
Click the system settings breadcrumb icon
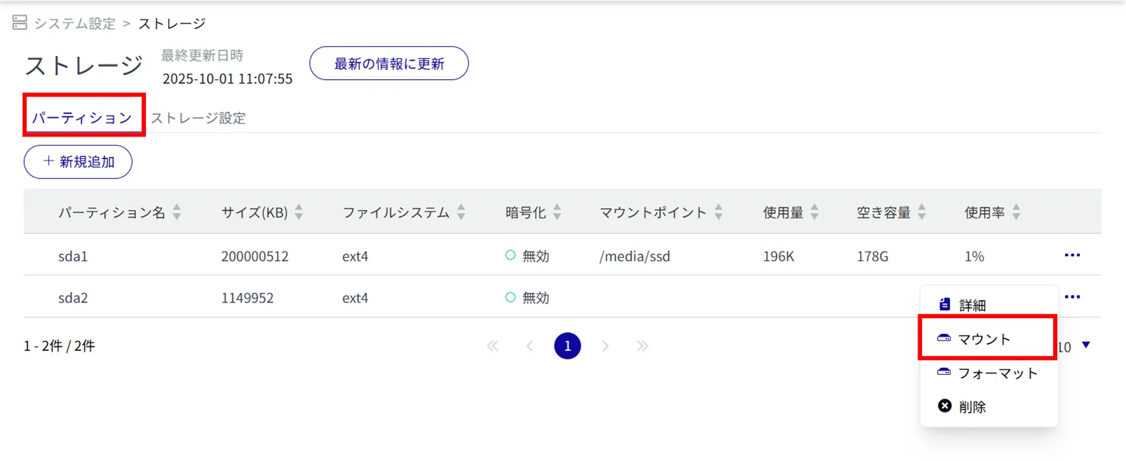[20, 23]
